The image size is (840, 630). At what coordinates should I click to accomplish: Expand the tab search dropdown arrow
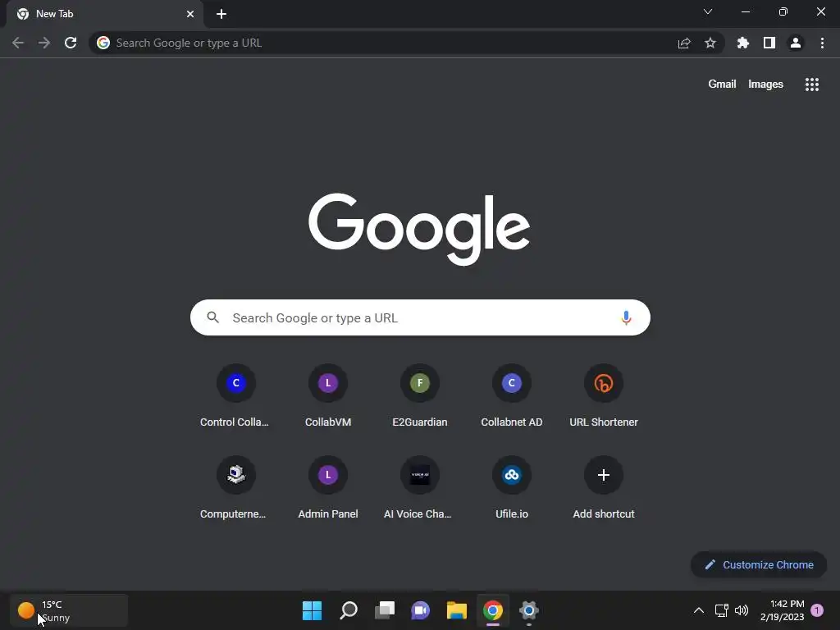click(x=708, y=11)
